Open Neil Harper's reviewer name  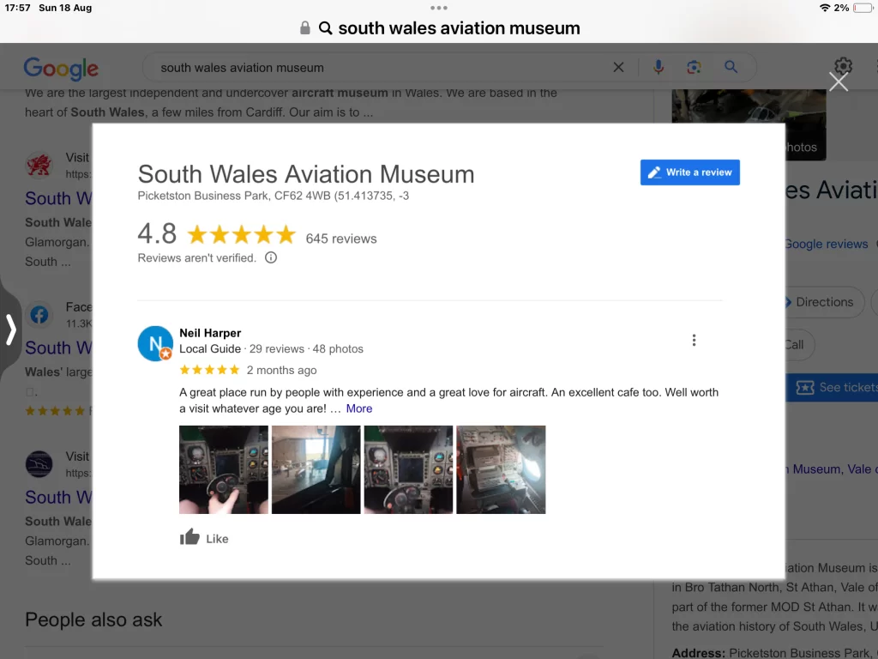click(x=210, y=333)
